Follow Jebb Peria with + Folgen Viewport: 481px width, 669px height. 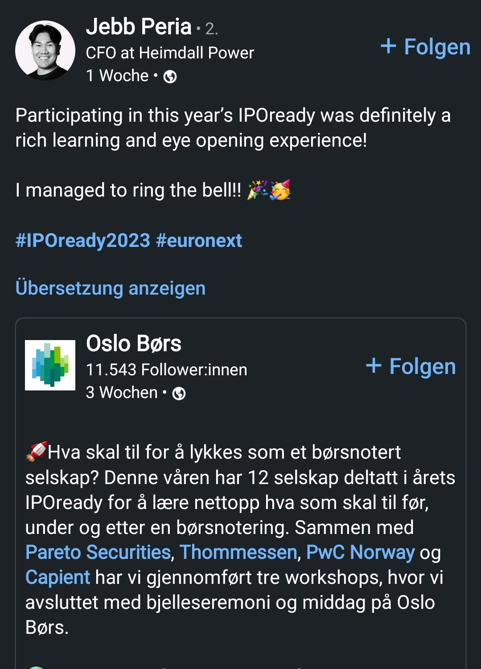tap(425, 47)
